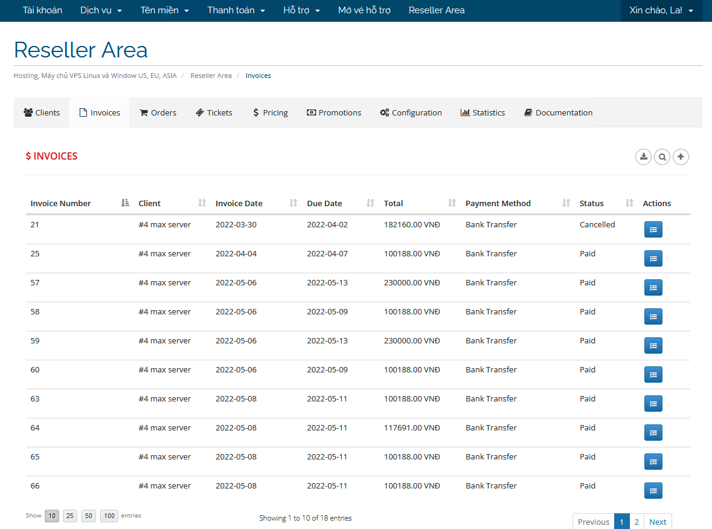The image size is (712, 529).
Task: Expand the Dịch vụ dropdown menu
Action: 101,10
